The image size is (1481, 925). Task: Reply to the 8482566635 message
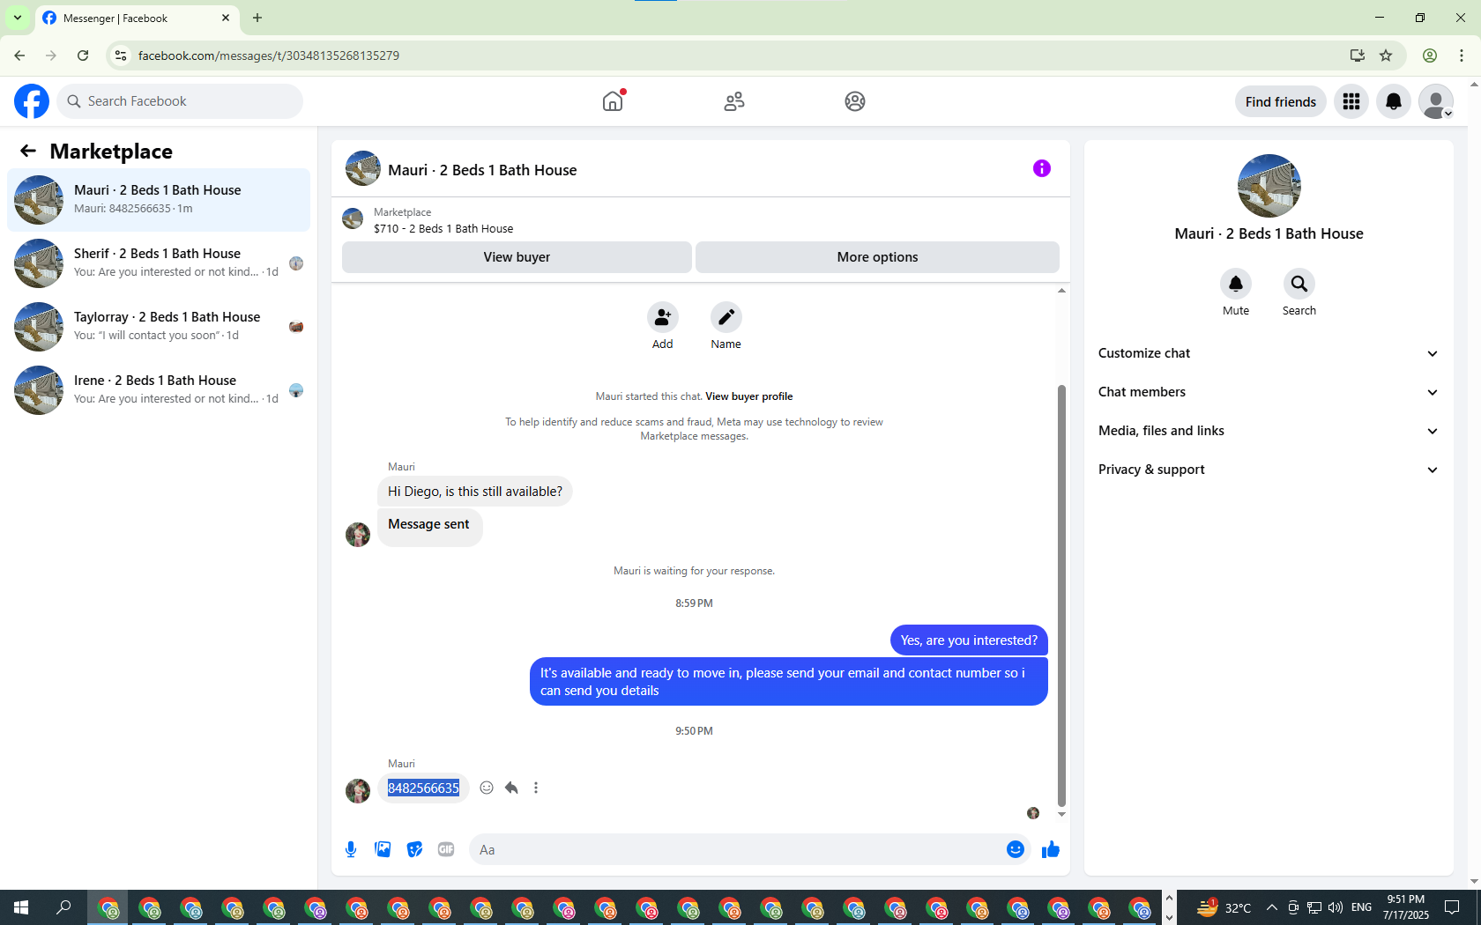tap(511, 788)
